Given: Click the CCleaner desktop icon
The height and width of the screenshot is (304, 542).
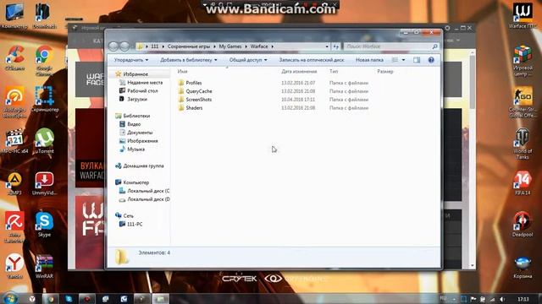Looking at the screenshot, I should pyautogui.click(x=14, y=58).
